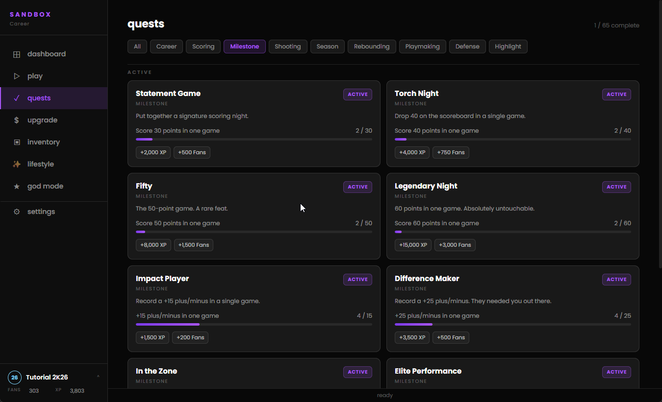
Task: Click the +15,000 XP reward chip
Action: click(413, 245)
